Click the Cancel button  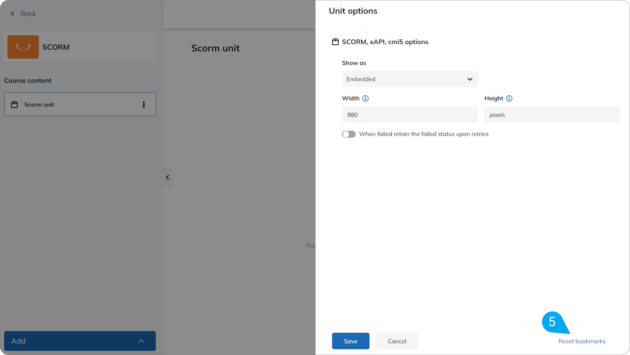point(397,341)
